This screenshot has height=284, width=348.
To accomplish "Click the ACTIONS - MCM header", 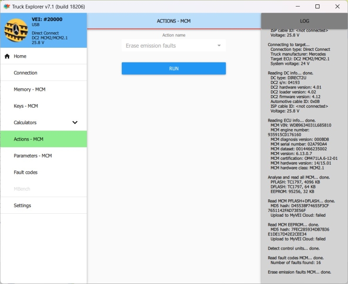I will 174,21.
